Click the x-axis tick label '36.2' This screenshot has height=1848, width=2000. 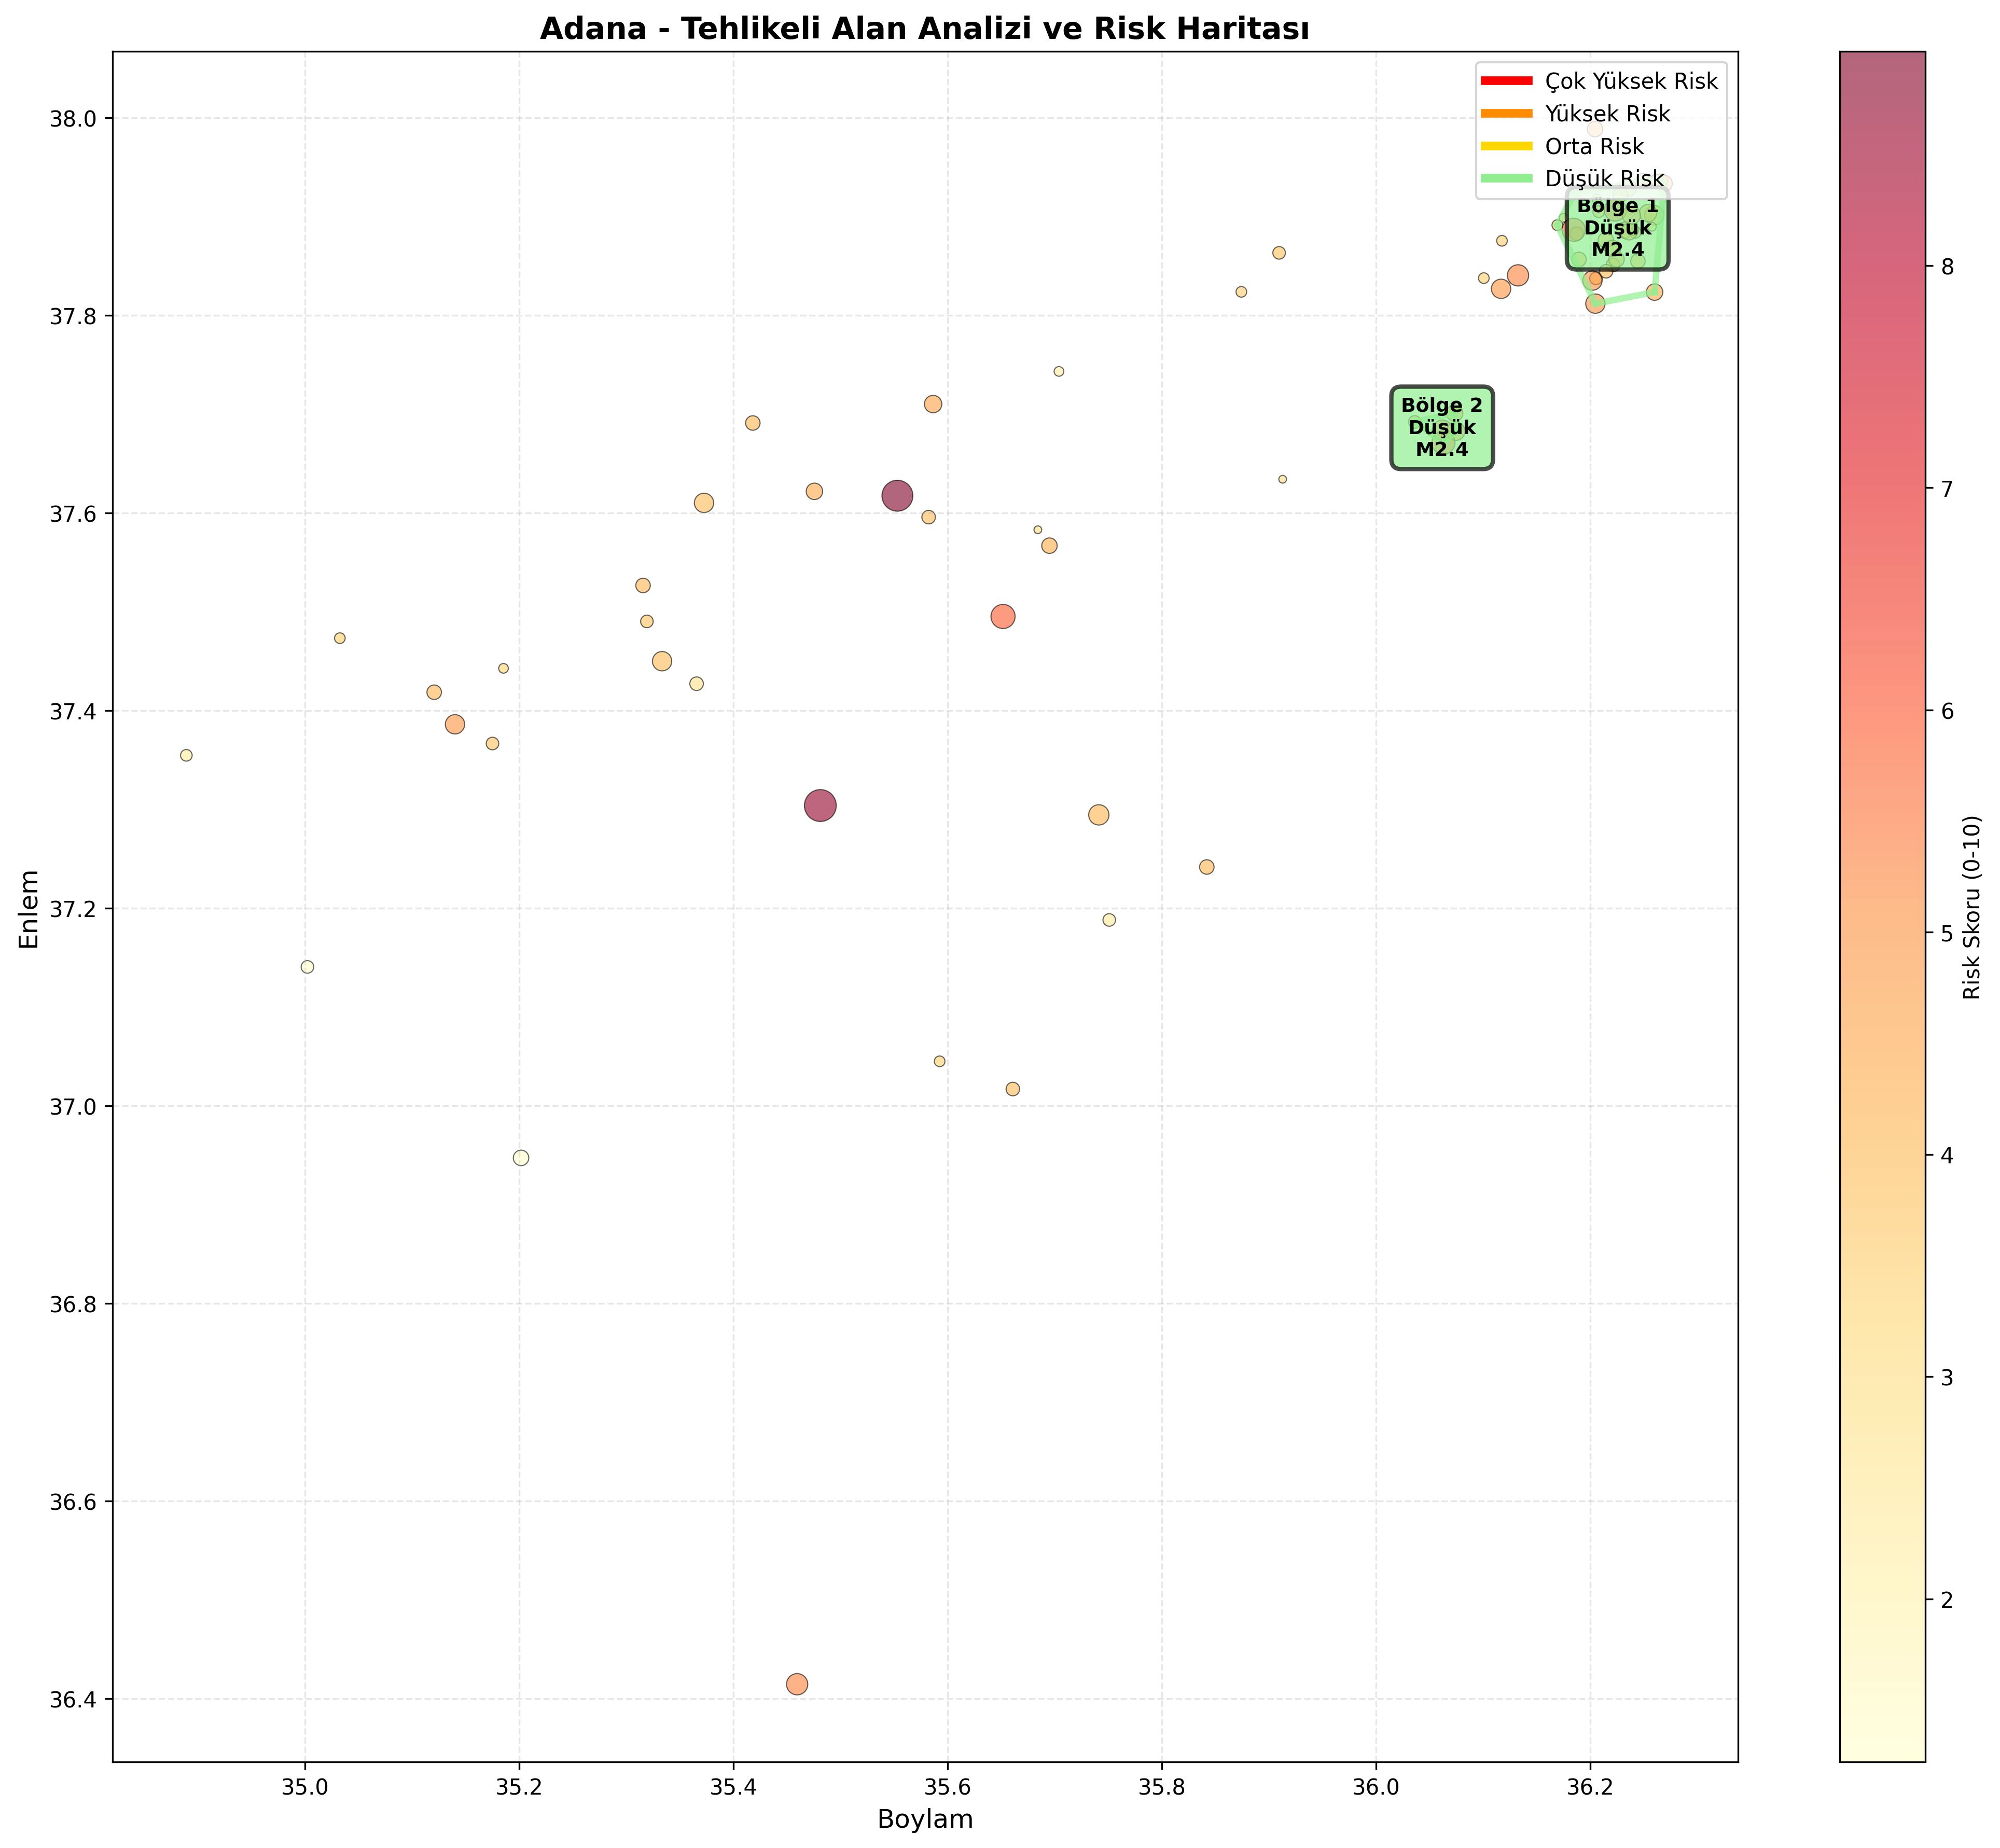tap(1590, 1787)
